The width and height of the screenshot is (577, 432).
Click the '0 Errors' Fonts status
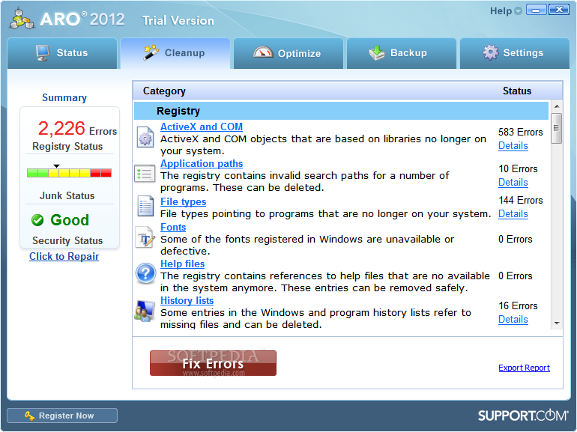516,240
